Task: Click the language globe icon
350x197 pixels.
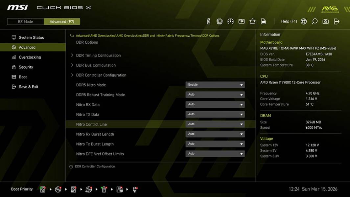Action: coord(303,21)
